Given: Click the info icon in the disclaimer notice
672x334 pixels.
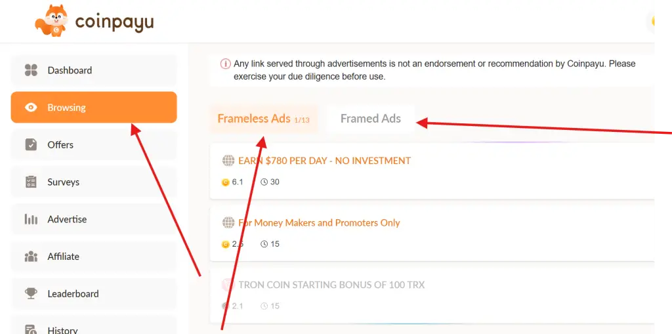Looking at the screenshot, I should (x=225, y=64).
